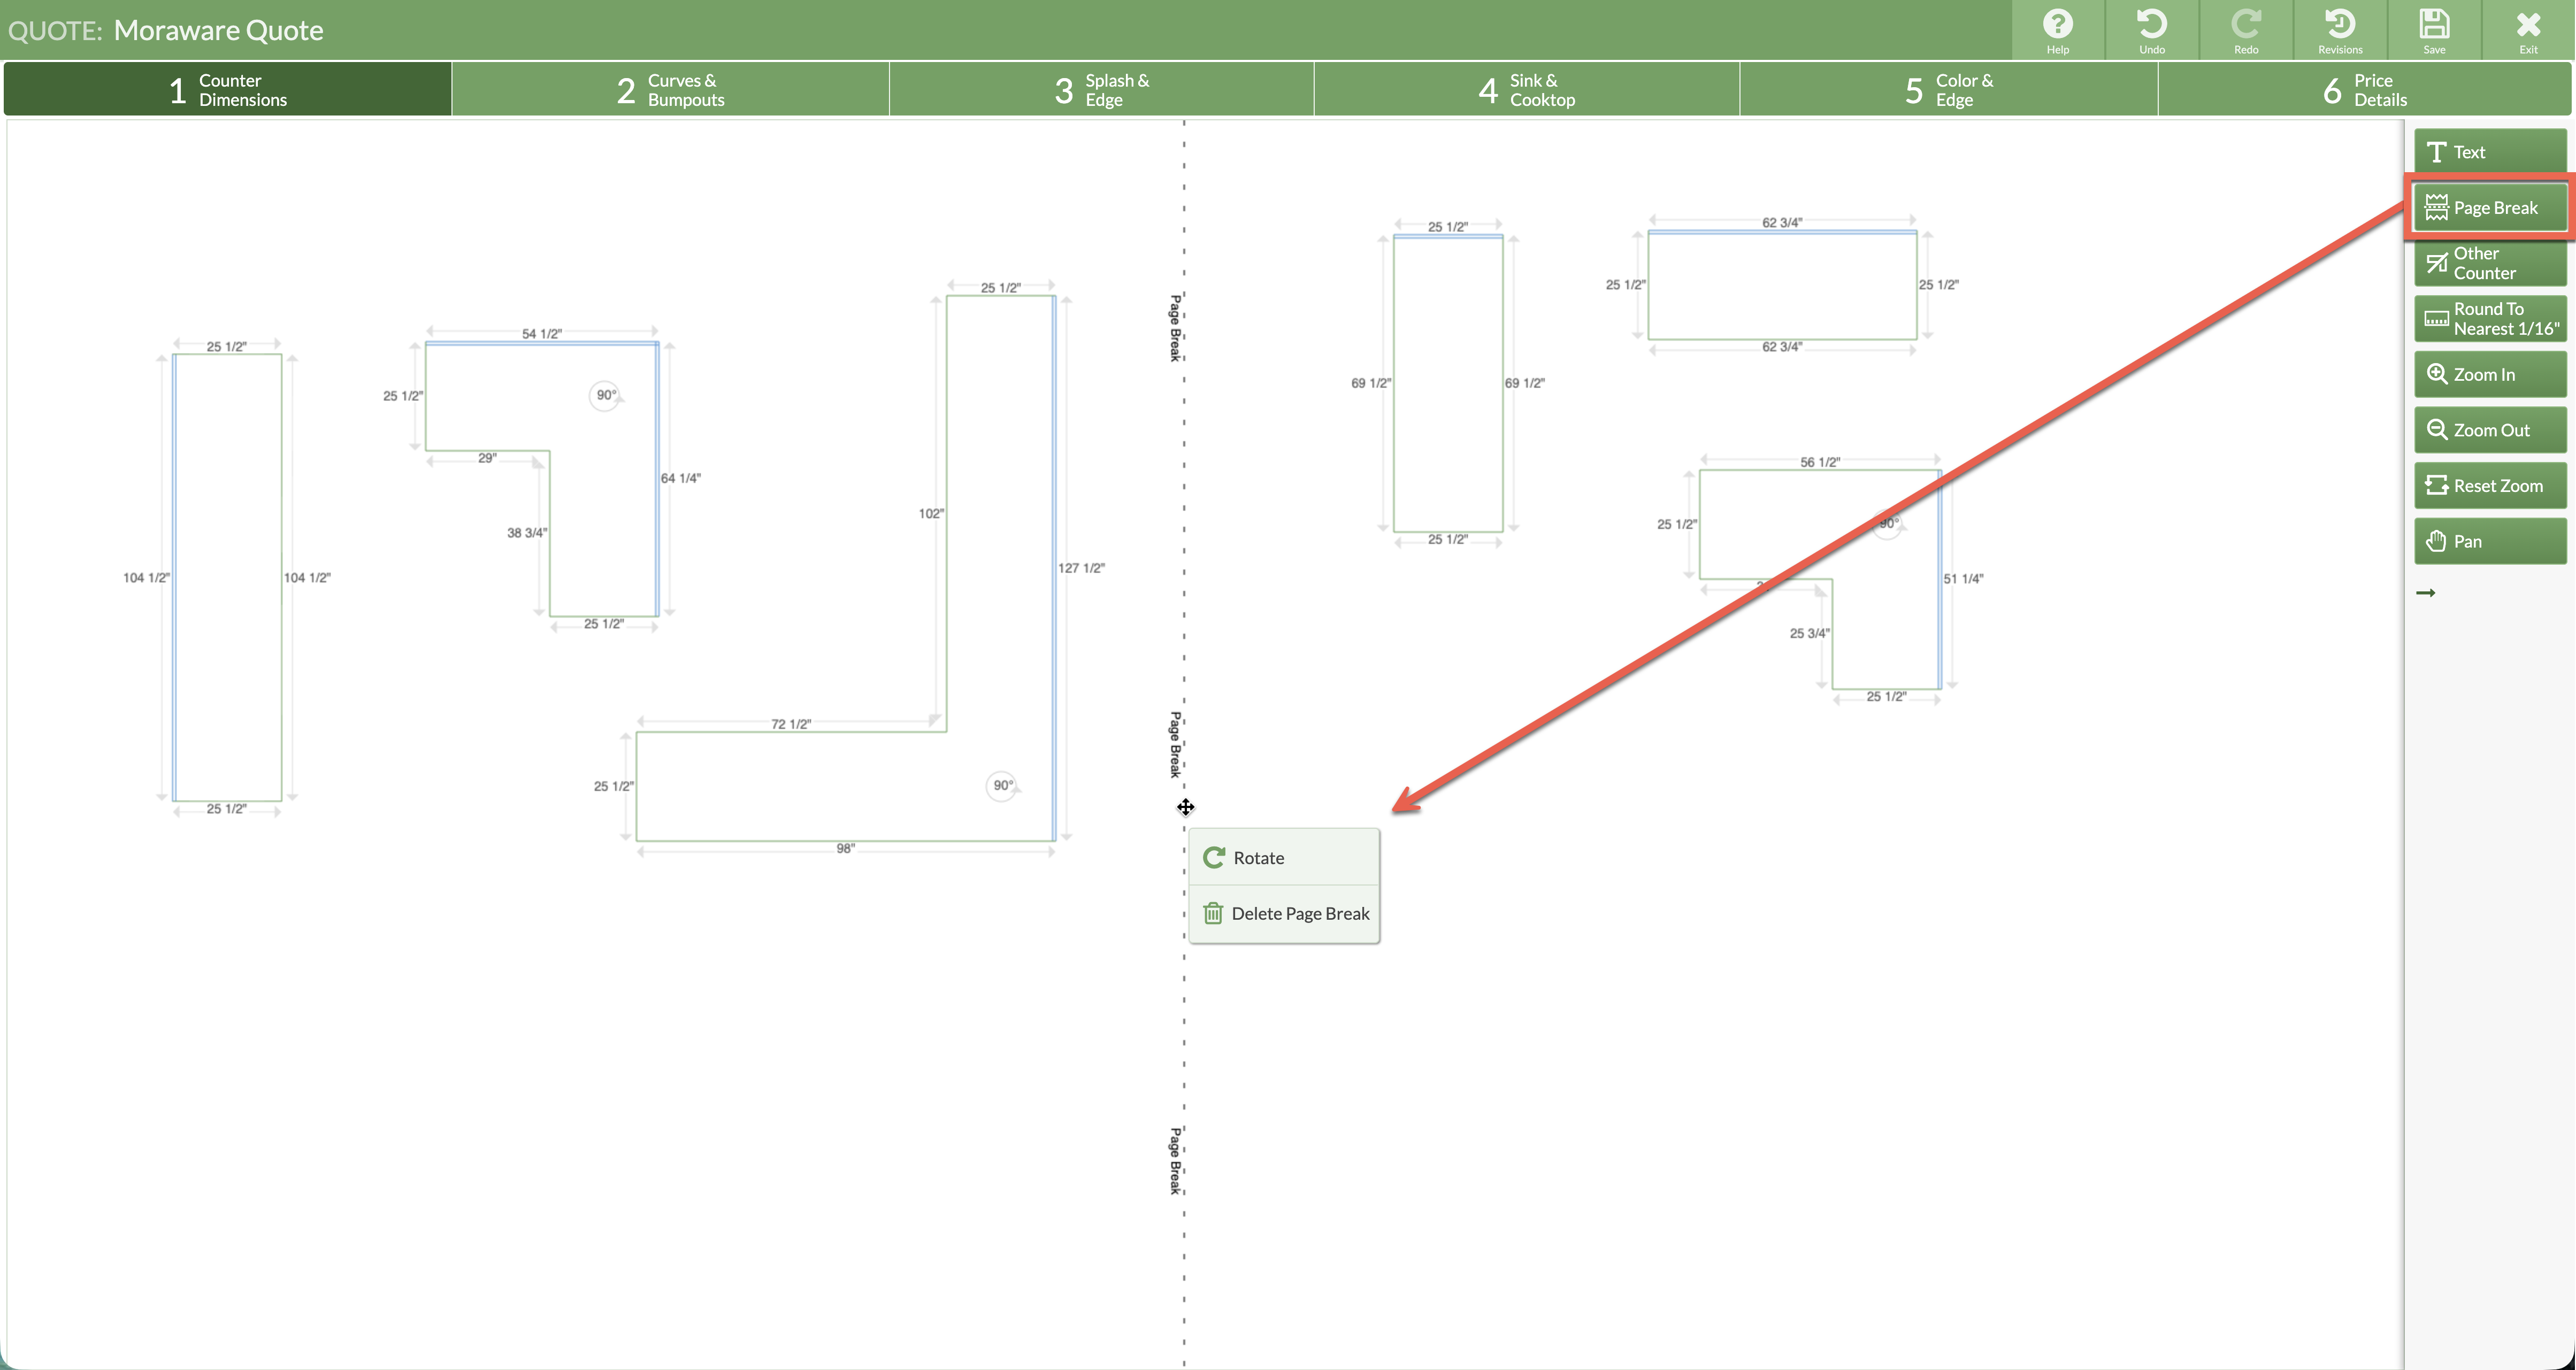Select the 98" L-shaped counter 90° marker

[x=1002, y=786]
